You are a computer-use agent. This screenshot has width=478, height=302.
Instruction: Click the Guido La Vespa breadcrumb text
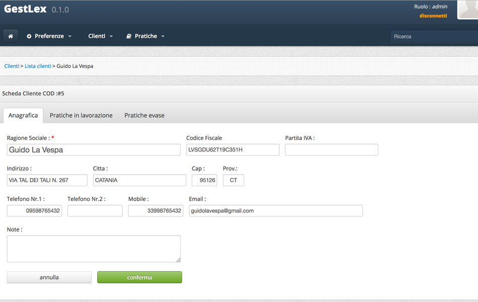click(75, 66)
